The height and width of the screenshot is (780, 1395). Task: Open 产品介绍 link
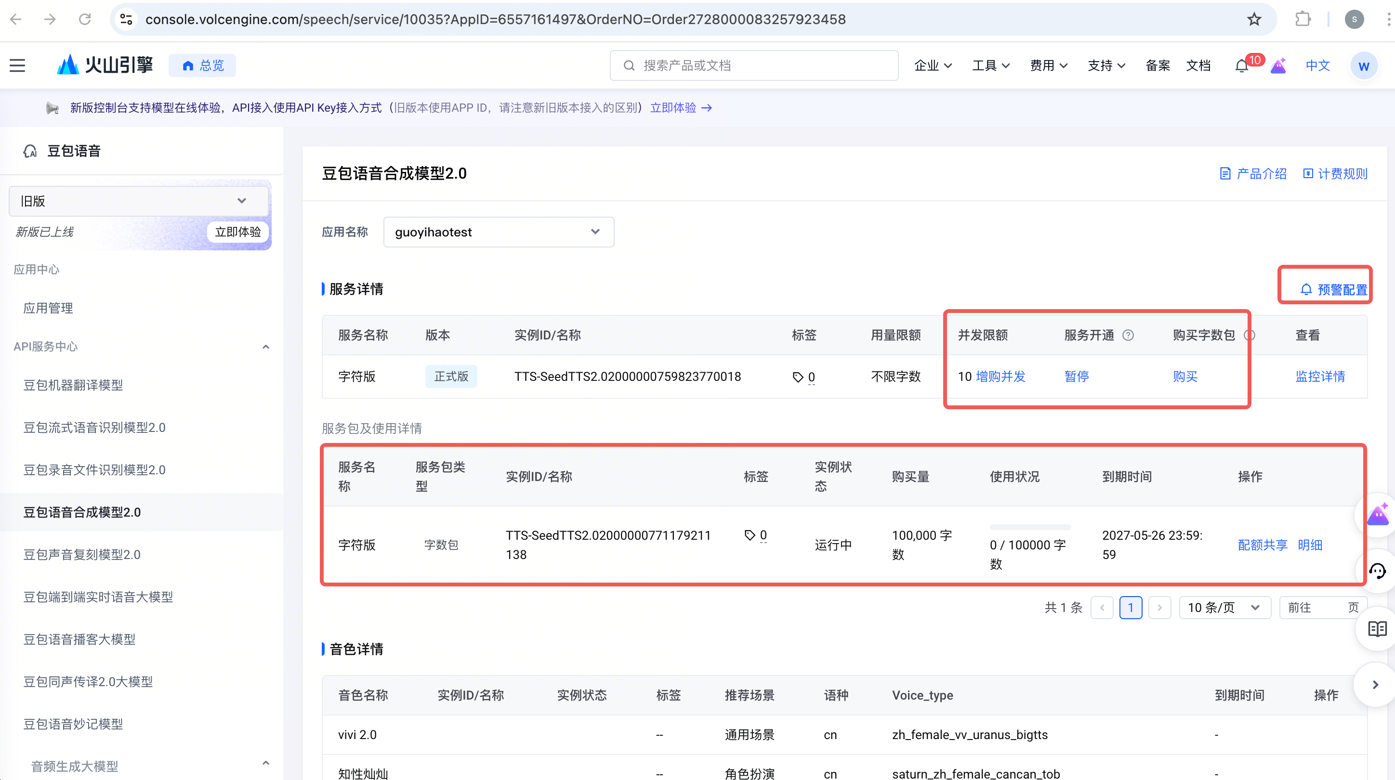(x=1252, y=174)
